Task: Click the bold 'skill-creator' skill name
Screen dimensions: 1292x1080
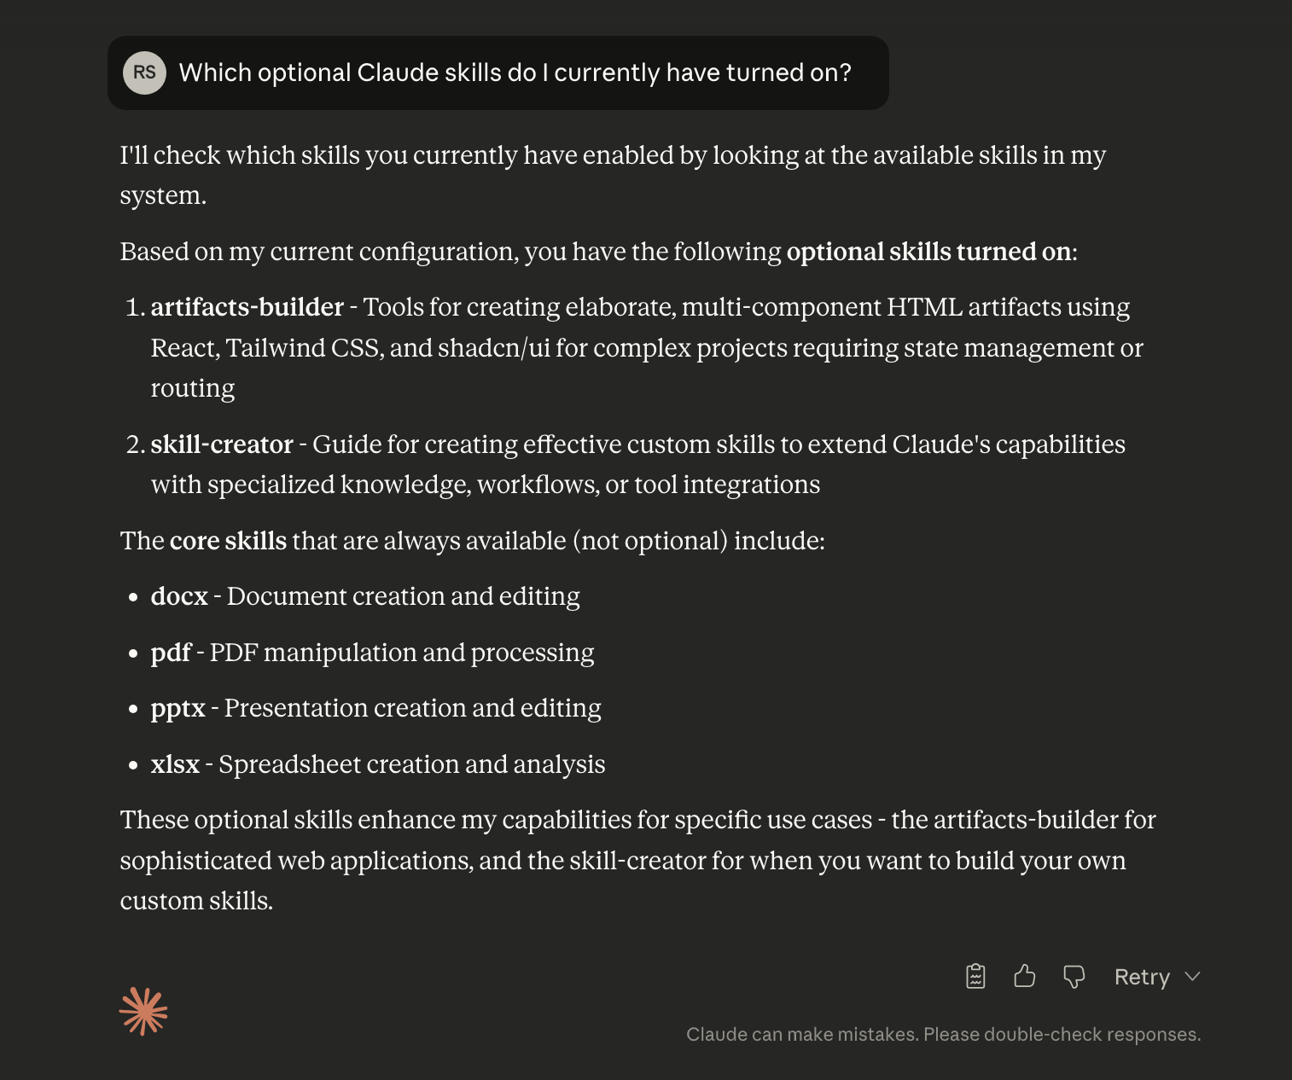Action: tap(222, 444)
